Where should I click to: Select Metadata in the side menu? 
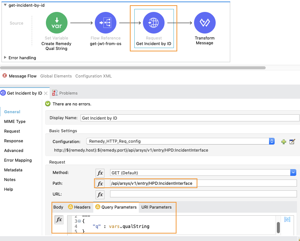pos(13,170)
